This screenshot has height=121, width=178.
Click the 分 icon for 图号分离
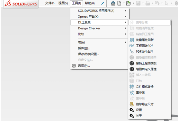pos(132,22)
